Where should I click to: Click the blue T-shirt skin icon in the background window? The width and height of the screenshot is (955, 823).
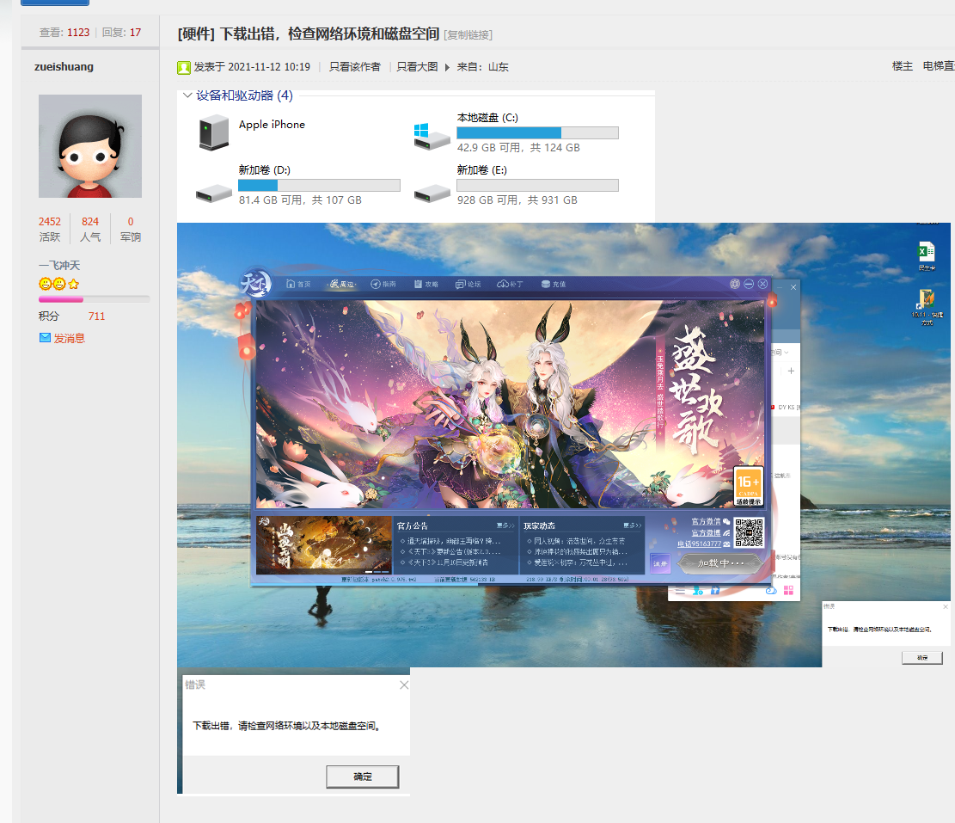[715, 590]
